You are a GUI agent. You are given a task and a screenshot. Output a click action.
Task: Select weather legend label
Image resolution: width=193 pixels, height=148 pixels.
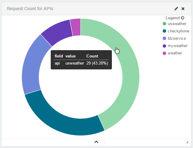click(x=175, y=53)
